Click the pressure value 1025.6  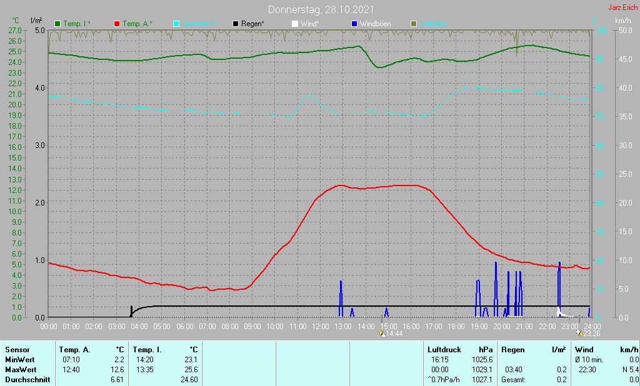[x=482, y=360]
